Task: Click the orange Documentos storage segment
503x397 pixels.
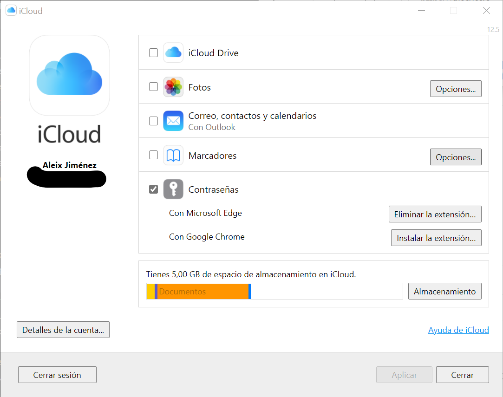Action: pos(203,291)
